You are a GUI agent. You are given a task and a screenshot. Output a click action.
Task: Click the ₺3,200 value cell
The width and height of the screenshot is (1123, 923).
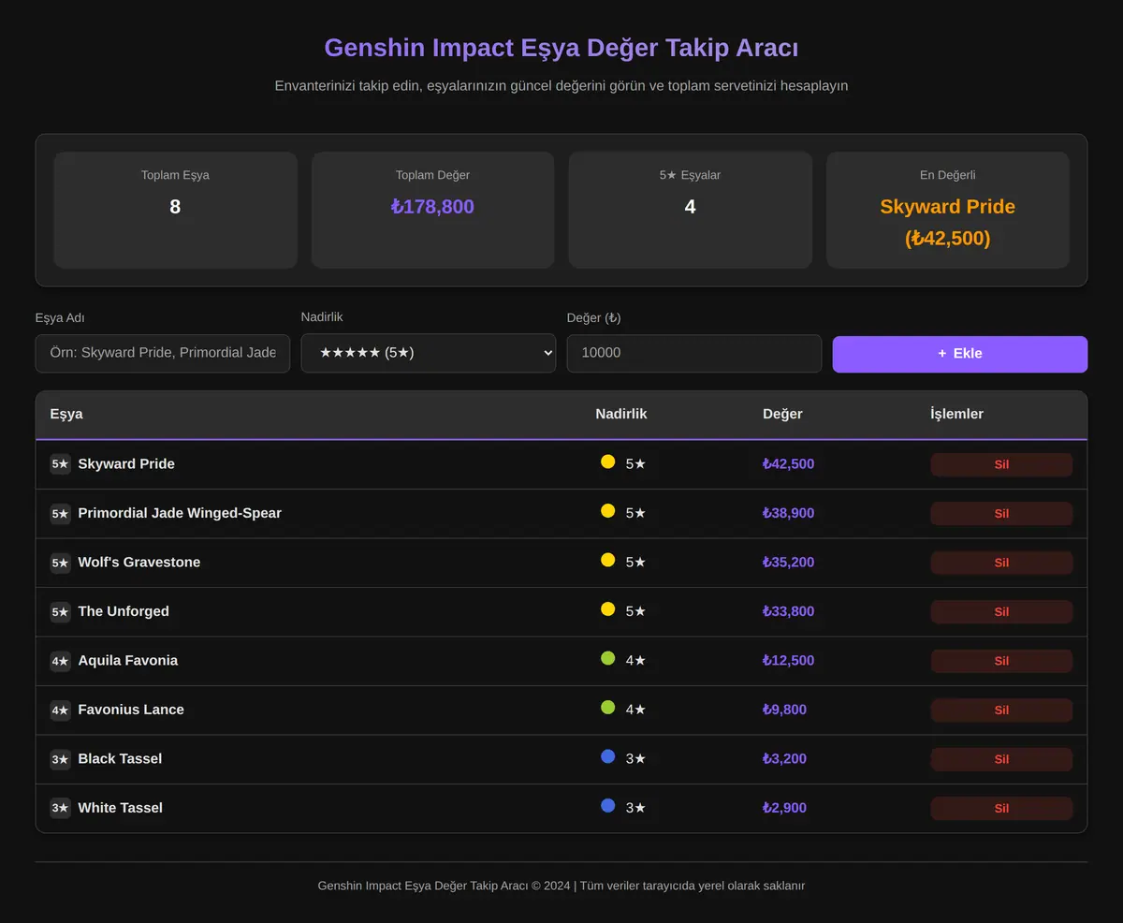tap(784, 759)
